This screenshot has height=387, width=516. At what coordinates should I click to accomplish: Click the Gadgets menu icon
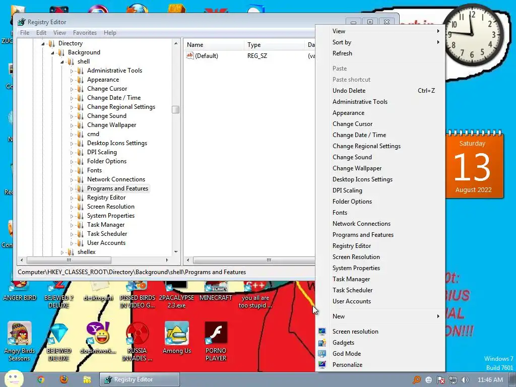[x=322, y=343]
